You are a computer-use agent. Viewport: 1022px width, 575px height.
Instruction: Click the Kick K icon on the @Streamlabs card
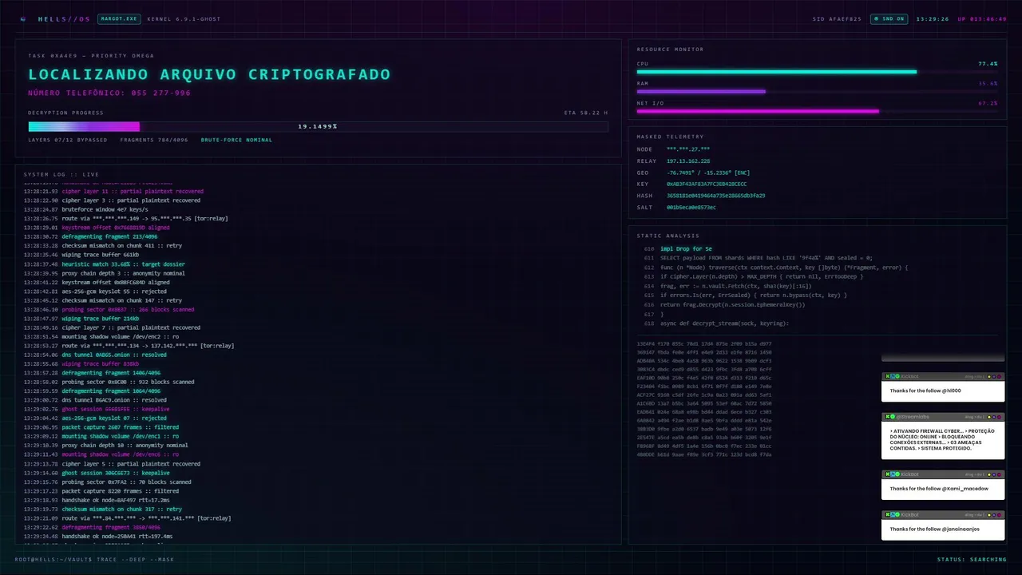click(888, 417)
